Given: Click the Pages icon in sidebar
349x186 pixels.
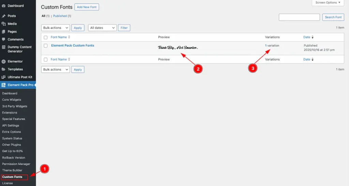Looking at the screenshot, I should pyautogui.click(x=4, y=32).
